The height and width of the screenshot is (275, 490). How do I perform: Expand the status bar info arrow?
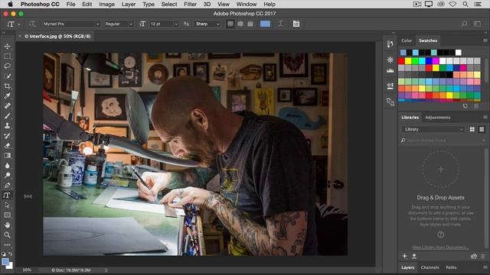tap(106, 270)
